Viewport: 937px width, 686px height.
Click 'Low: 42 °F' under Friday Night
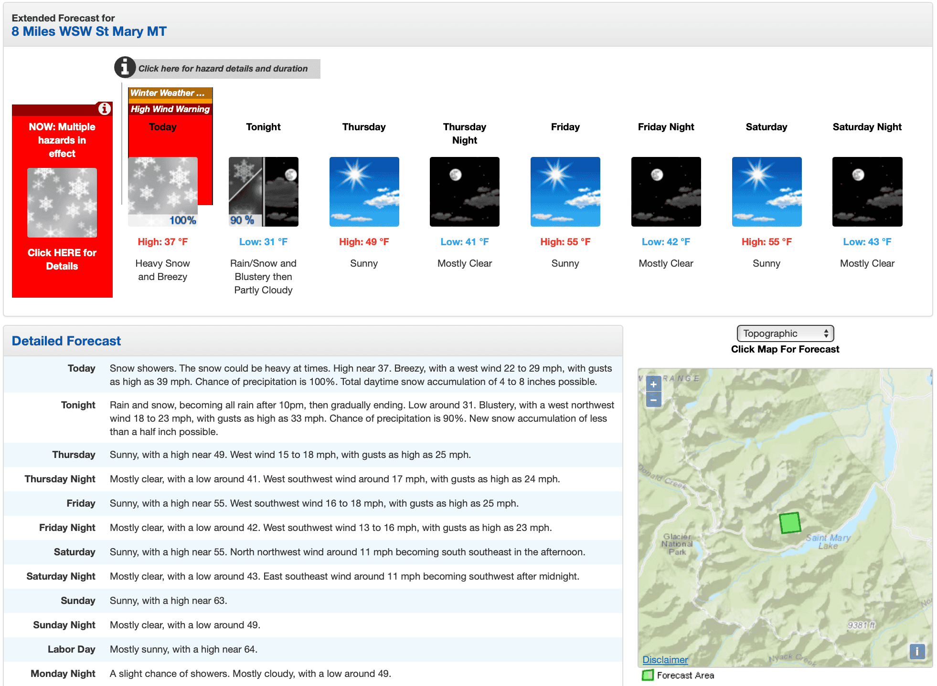[x=666, y=242]
